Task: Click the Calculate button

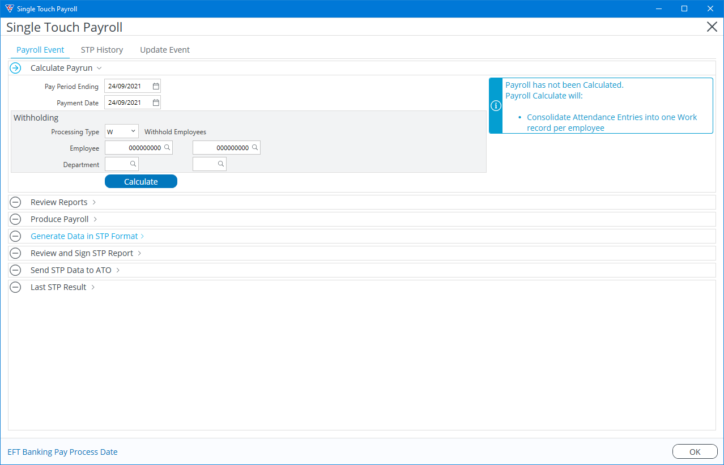Action: [141, 181]
